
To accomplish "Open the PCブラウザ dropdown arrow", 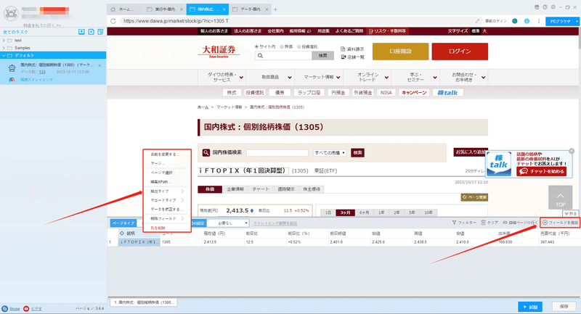I will click(577, 22).
